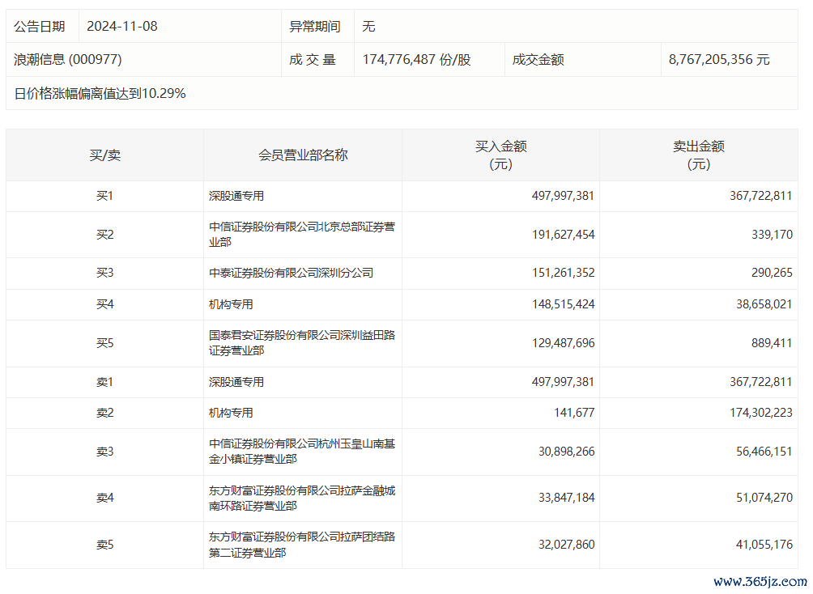Select the 卖4 row label
Viewport: 813px width, 594px height.
click(104, 499)
